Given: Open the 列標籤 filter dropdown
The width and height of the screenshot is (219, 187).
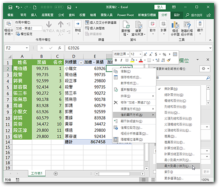Looking at the screenshot, I should pos(80,62).
